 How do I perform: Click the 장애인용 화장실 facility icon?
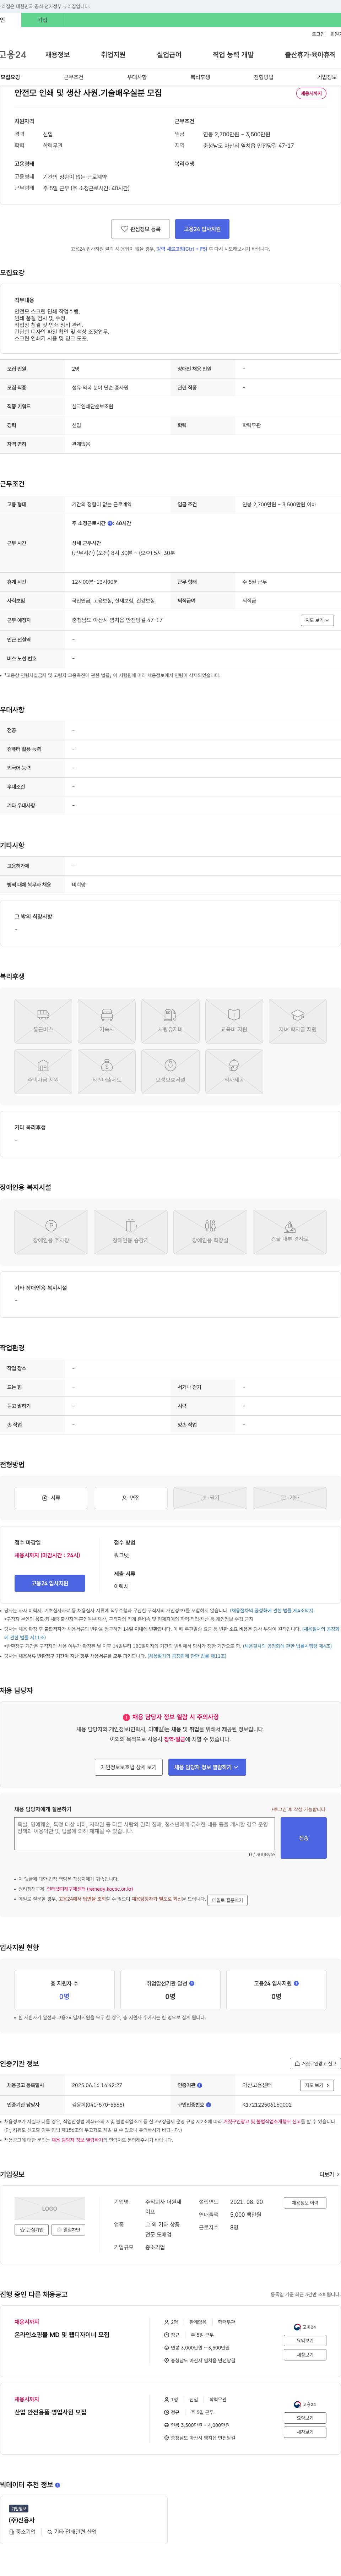click(x=210, y=1232)
